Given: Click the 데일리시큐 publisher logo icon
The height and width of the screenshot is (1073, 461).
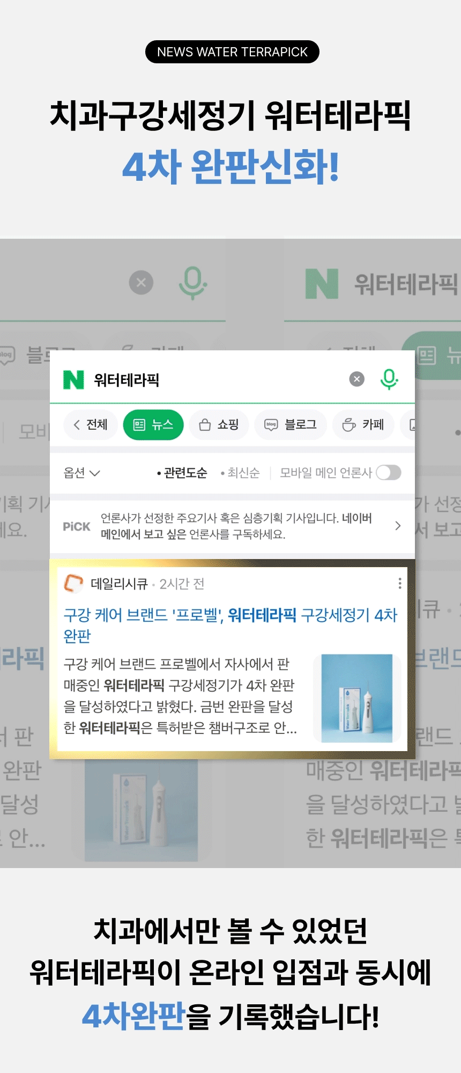Looking at the screenshot, I should click(x=73, y=583).
